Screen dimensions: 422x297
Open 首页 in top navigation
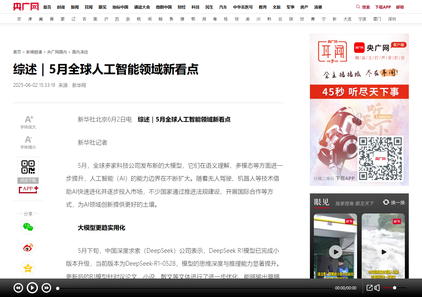[x=47, y=7]
